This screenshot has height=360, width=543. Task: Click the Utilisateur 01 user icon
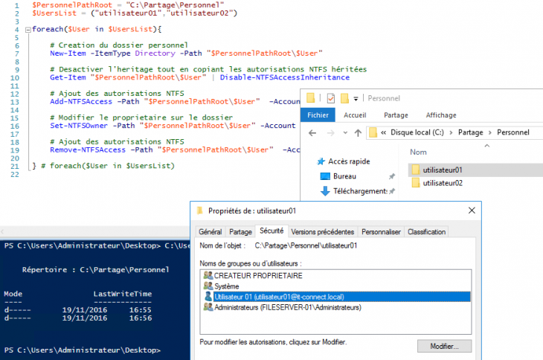208,297
